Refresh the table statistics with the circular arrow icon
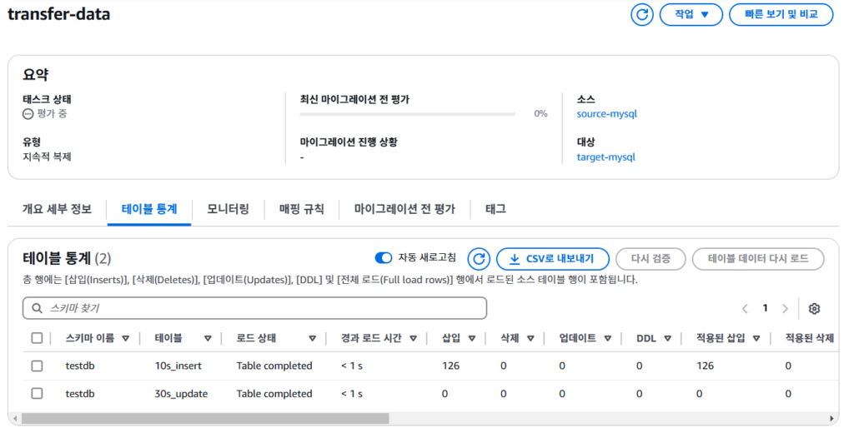This screenshot has width=854, height=443. [x=479, y=259]
